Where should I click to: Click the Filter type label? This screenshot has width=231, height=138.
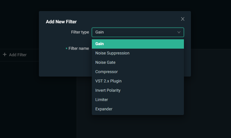coord(80,32)
